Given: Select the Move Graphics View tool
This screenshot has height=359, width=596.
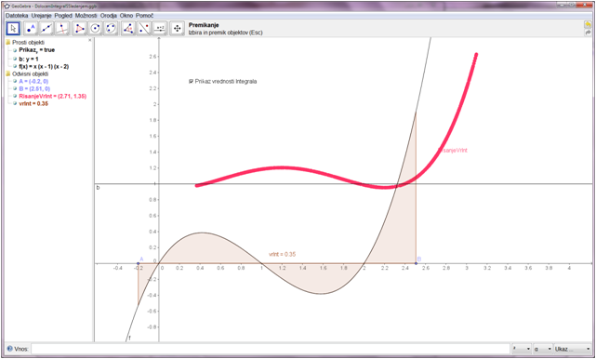Looking at the screenshot, I should pyautogui.click(x=178, y=29).
